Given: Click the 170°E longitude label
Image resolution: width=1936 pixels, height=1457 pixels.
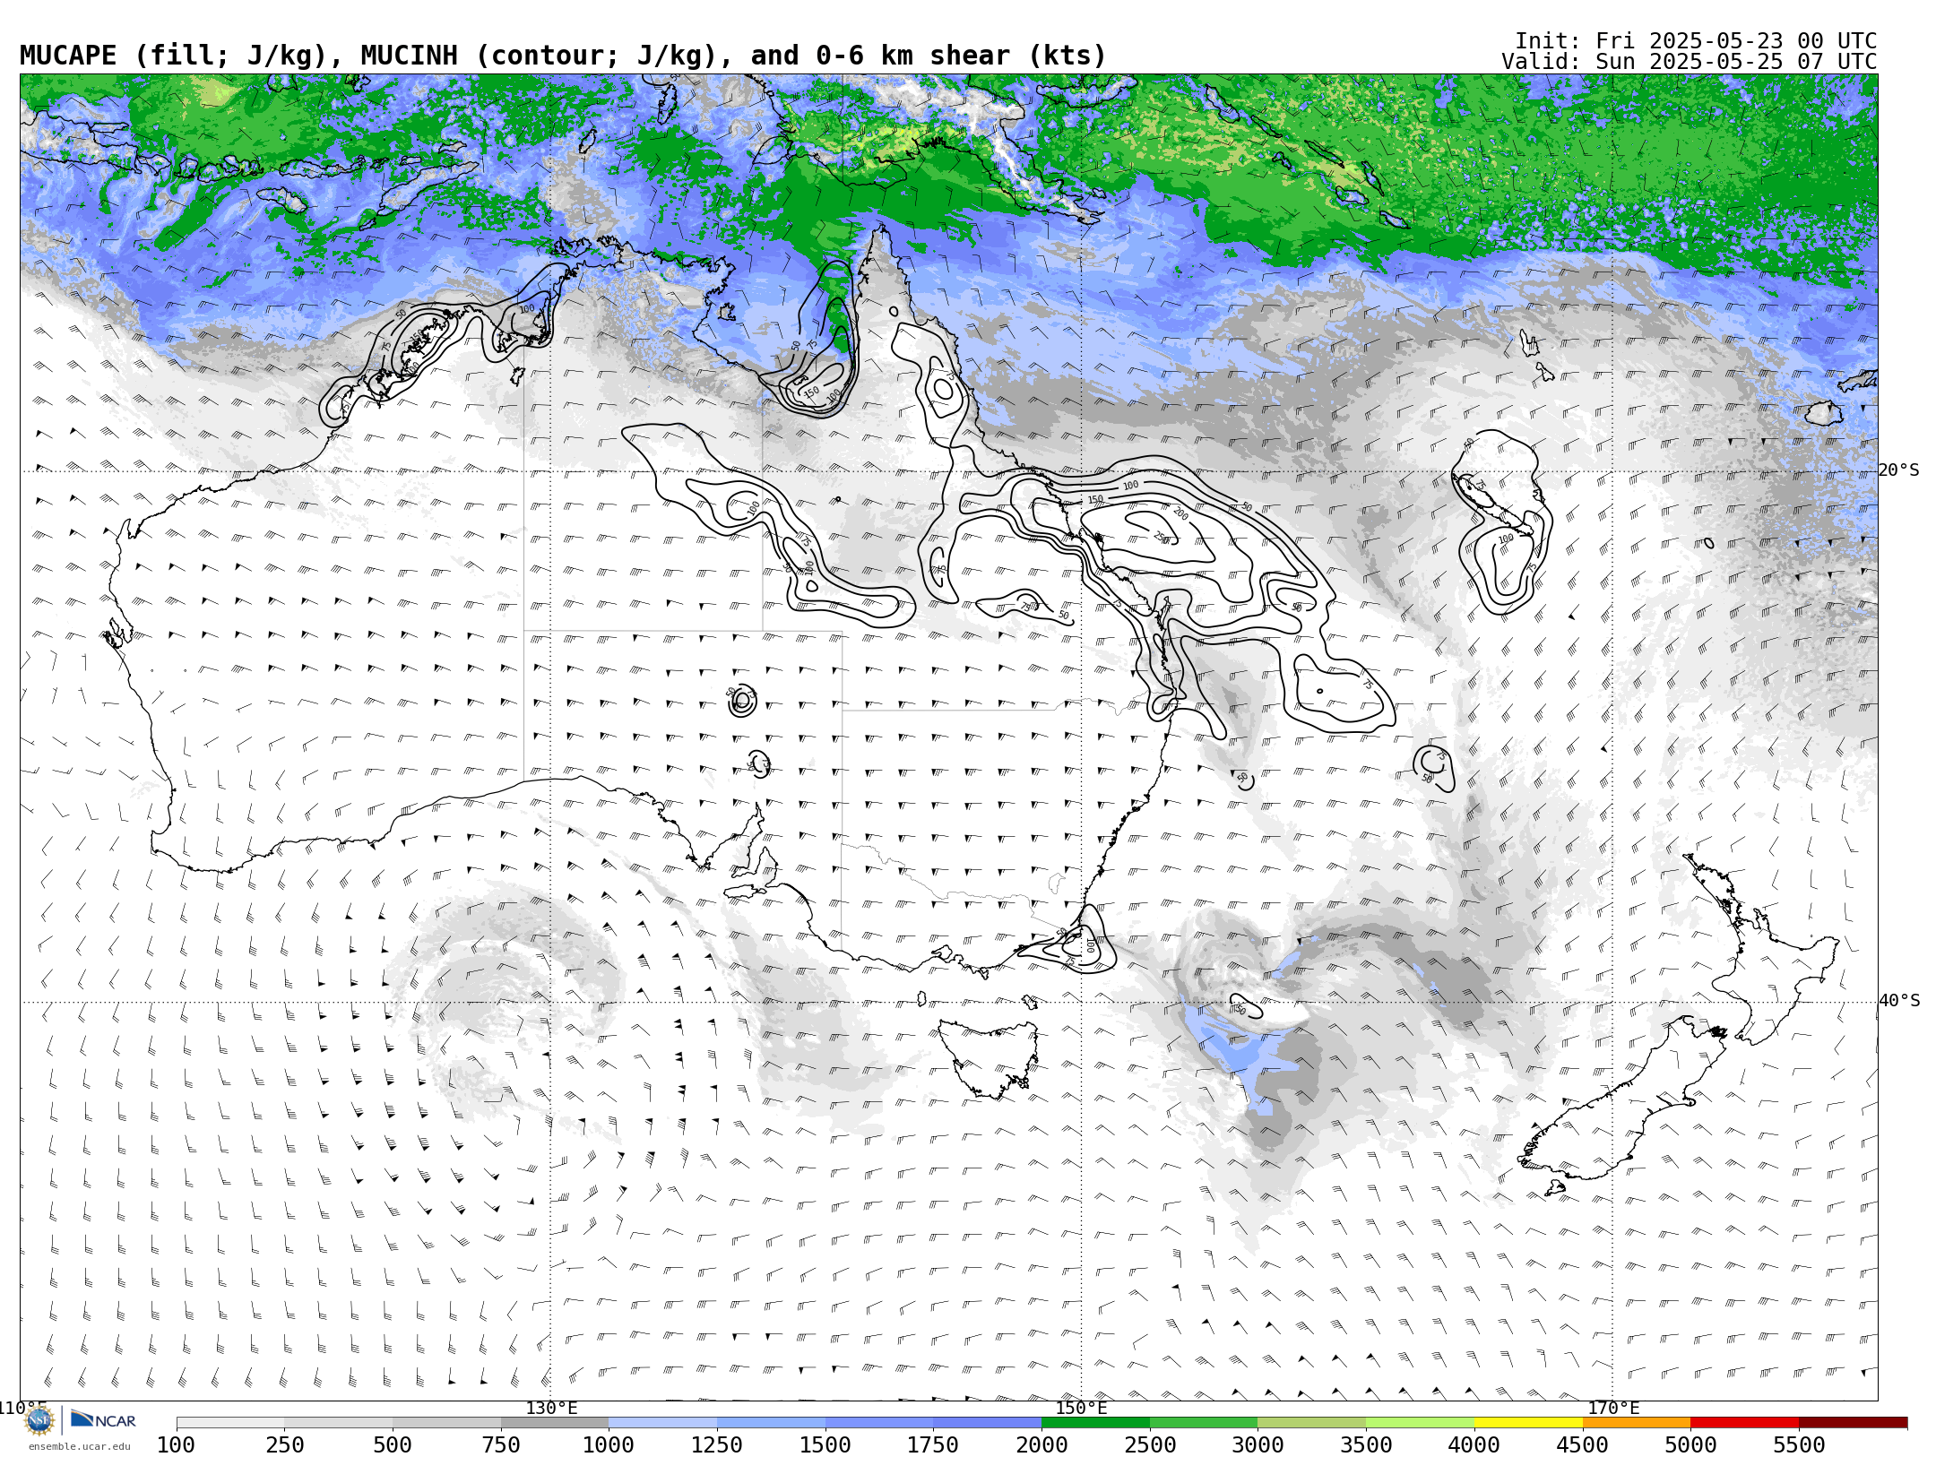Looking at the screenshot, I should [1613, 1408].
